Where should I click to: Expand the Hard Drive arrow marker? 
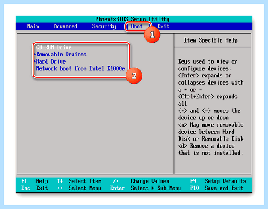click(x=35, y=61)
